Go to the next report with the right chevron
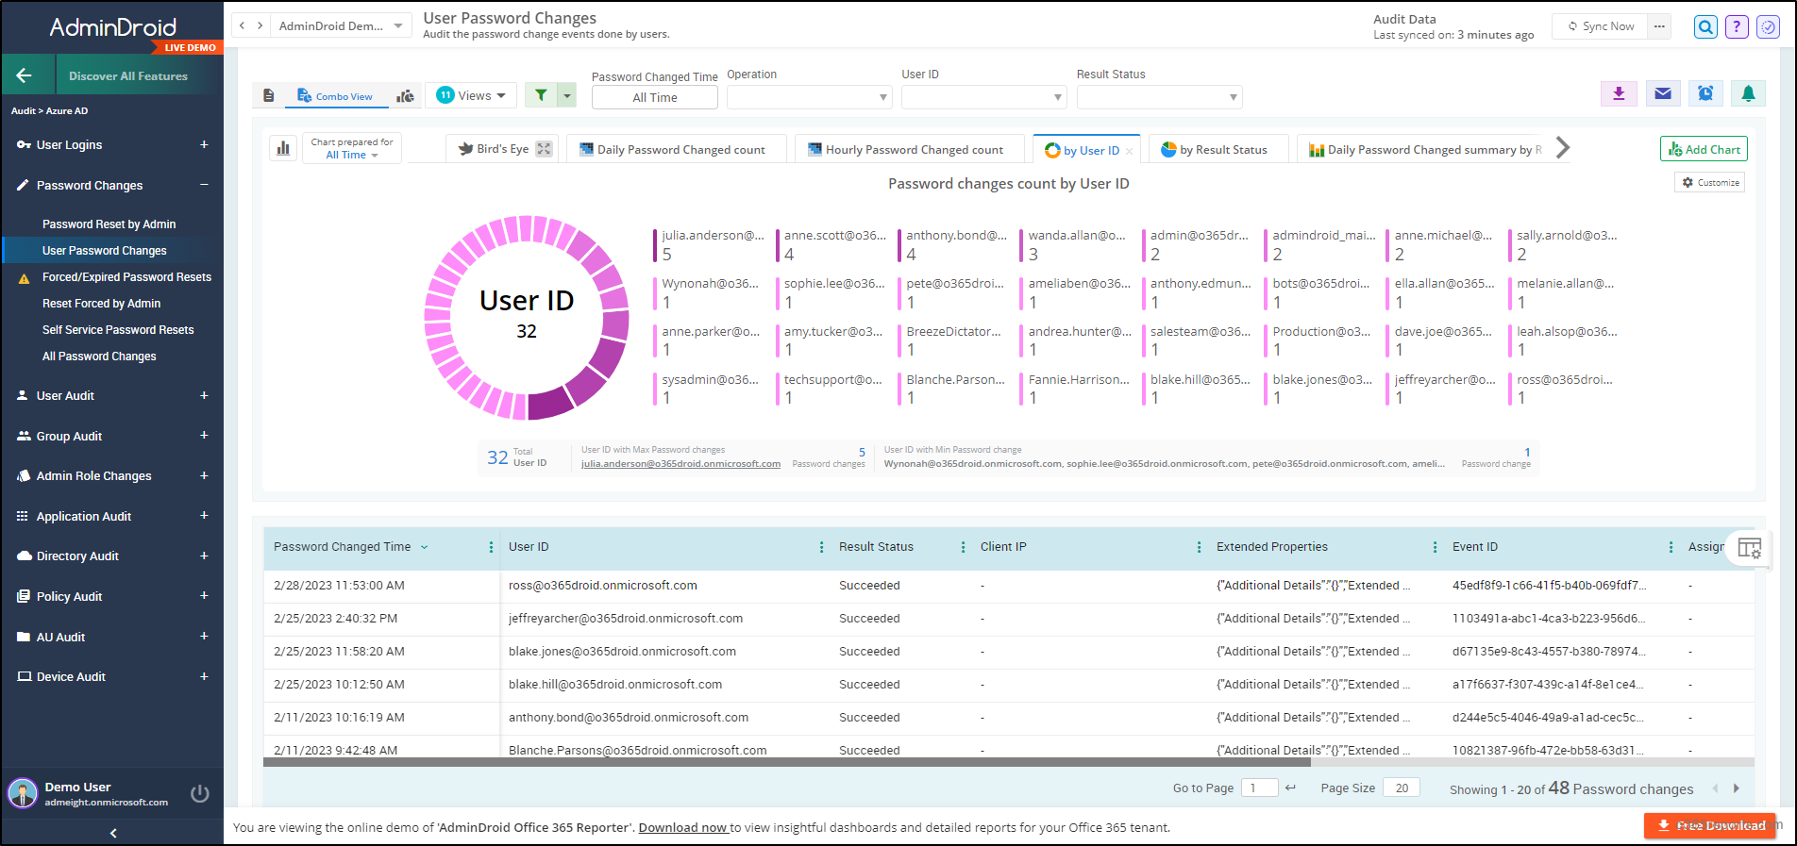Image resolution: width=1797 pixels, height=846 pixels. (260, 25)
